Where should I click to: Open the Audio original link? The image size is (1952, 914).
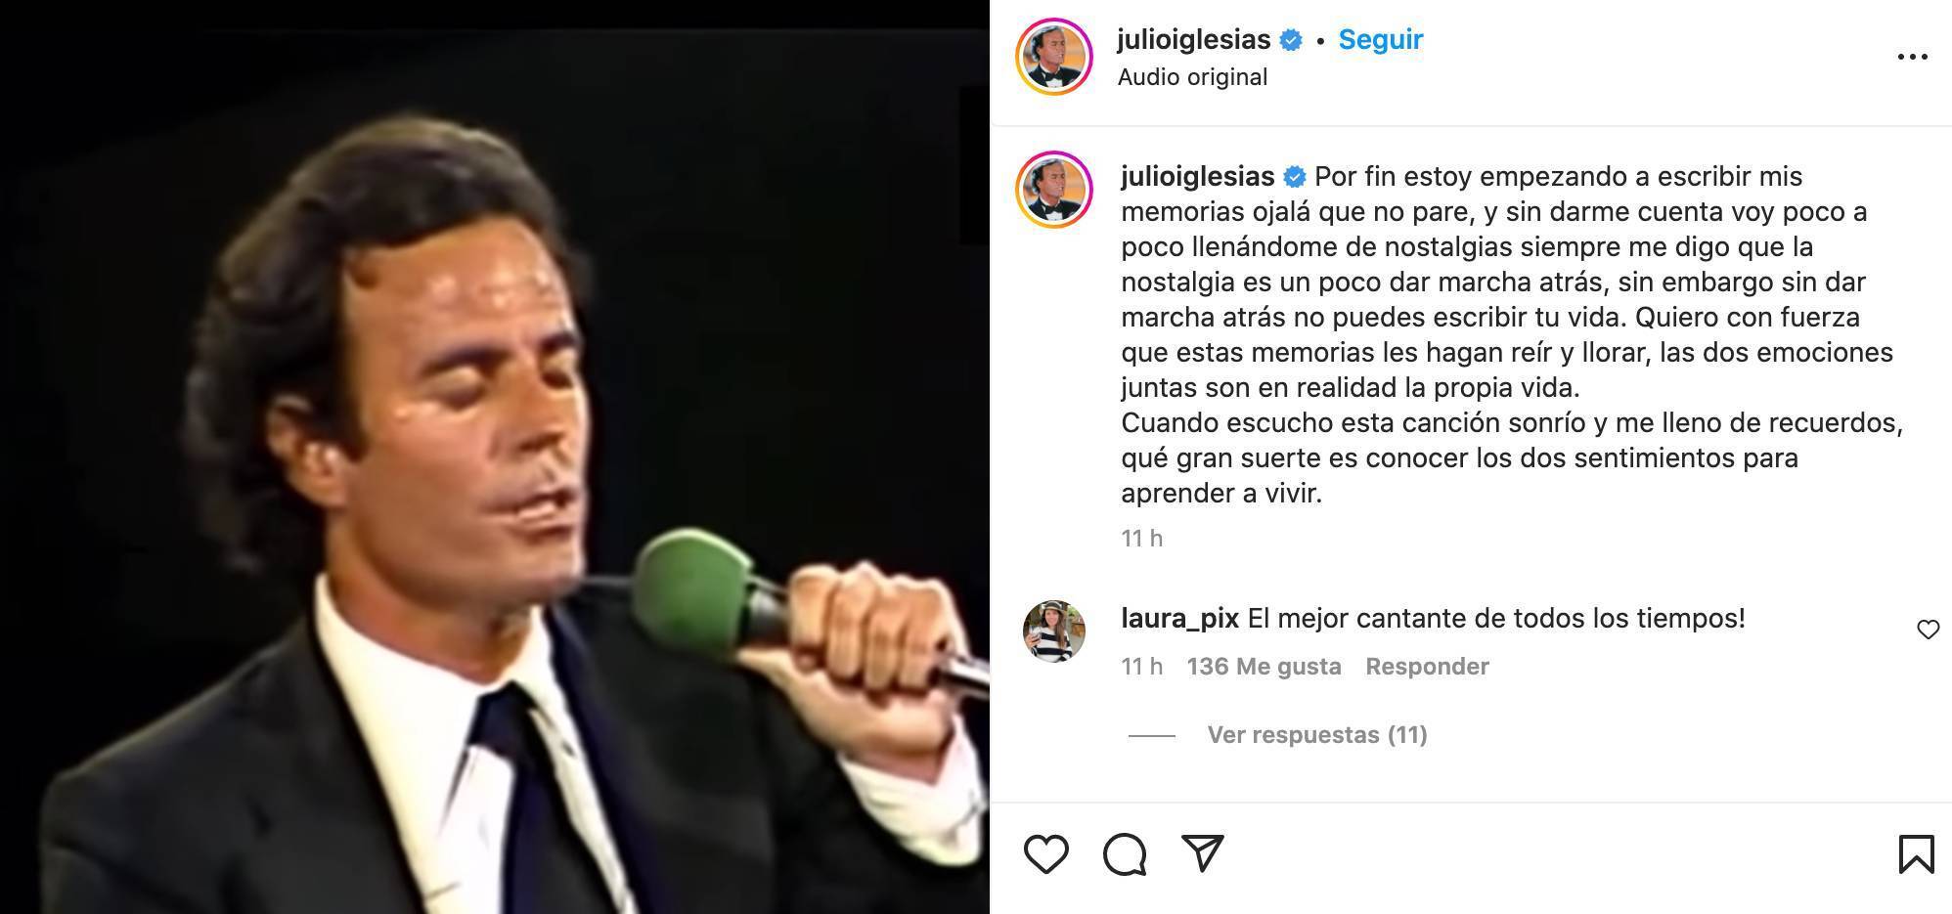coord(1192,77)
